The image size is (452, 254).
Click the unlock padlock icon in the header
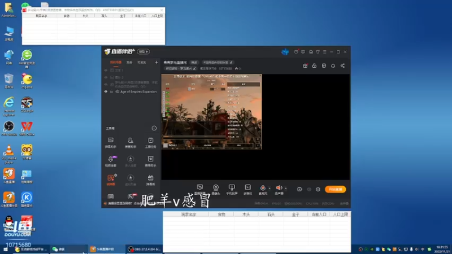click(314, 65)
